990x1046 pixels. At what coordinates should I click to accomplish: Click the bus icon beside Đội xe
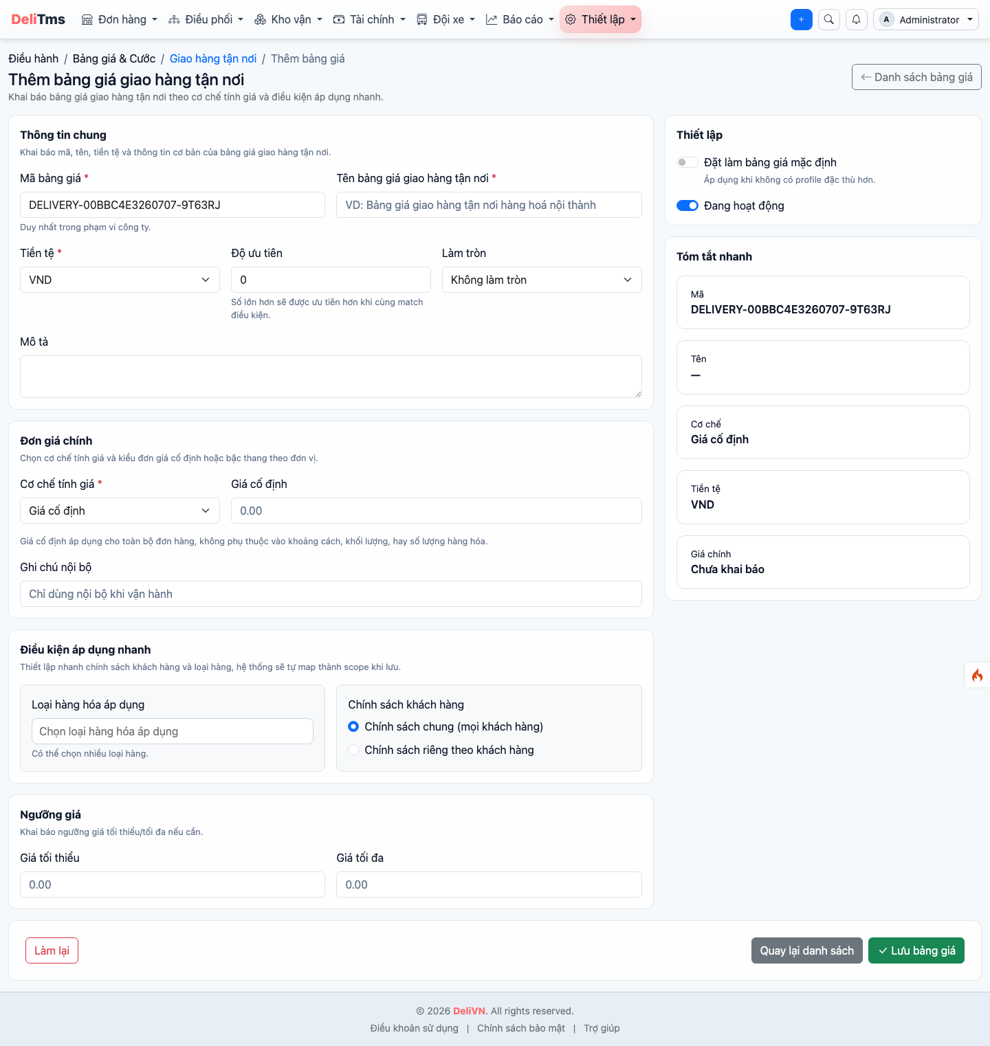pos(422,19)
